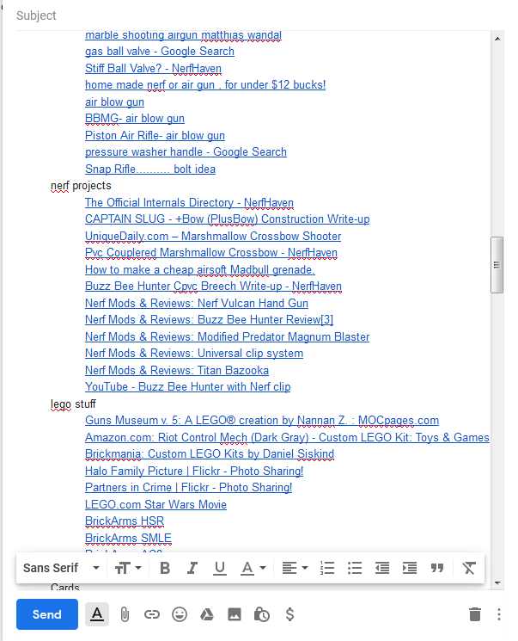The image size is (518, 641).
Task: Toggle italic formatting
Action: (192, 568)
